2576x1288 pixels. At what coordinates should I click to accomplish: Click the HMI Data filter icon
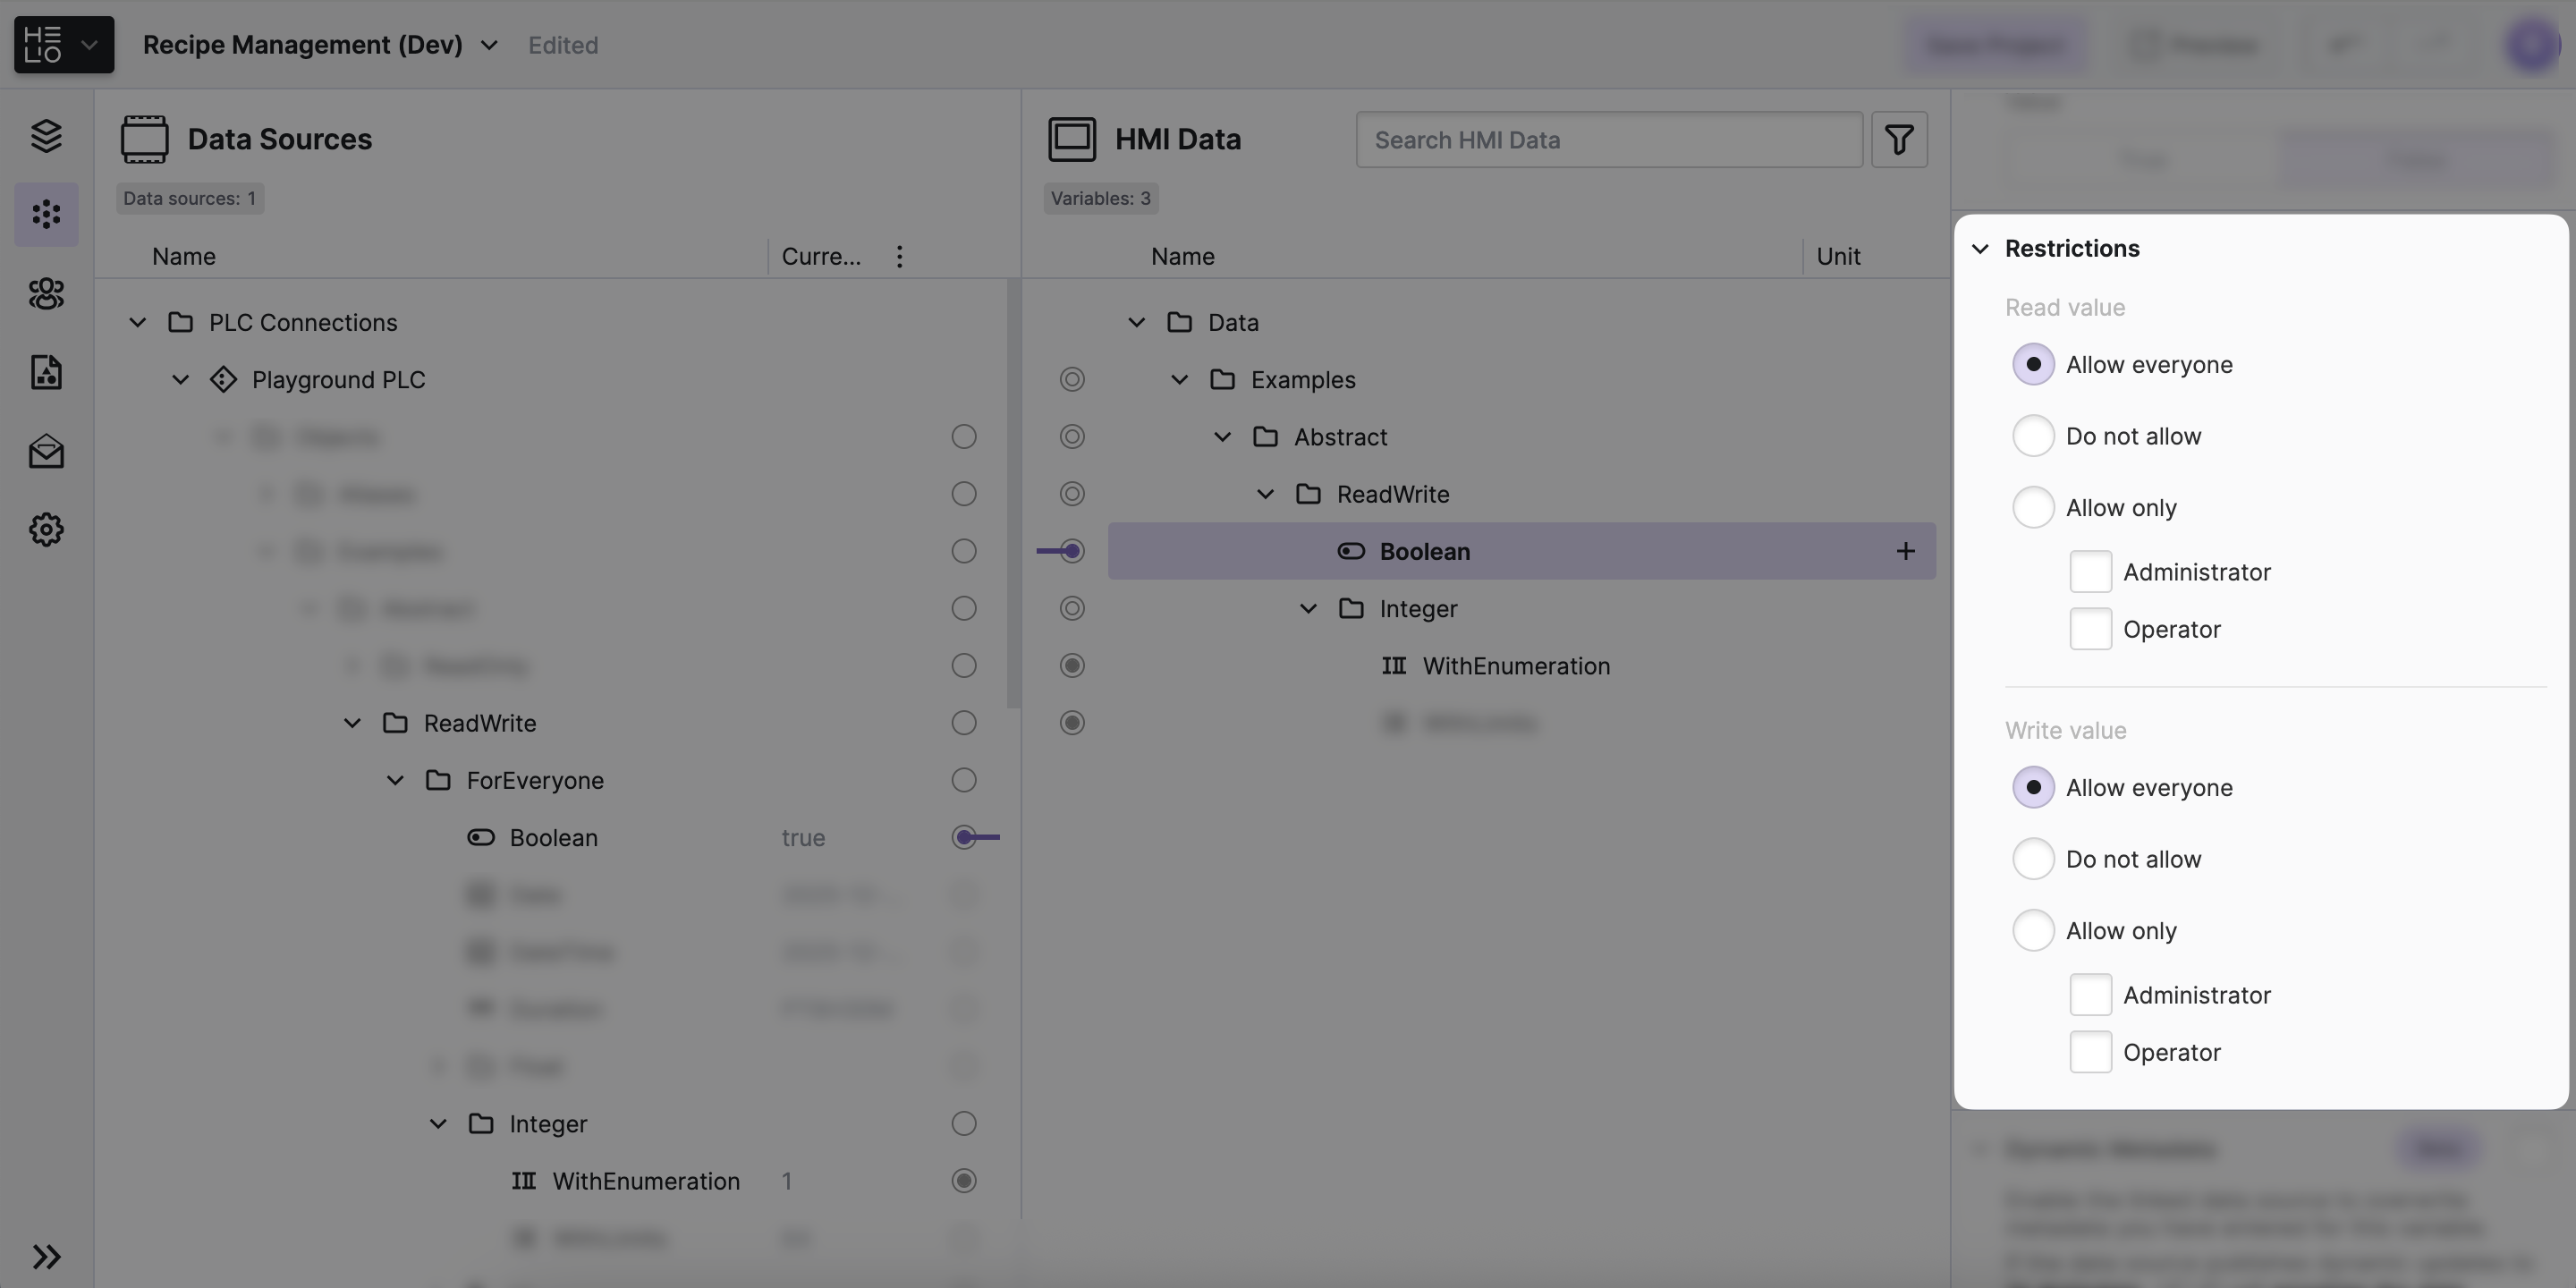1898,139
